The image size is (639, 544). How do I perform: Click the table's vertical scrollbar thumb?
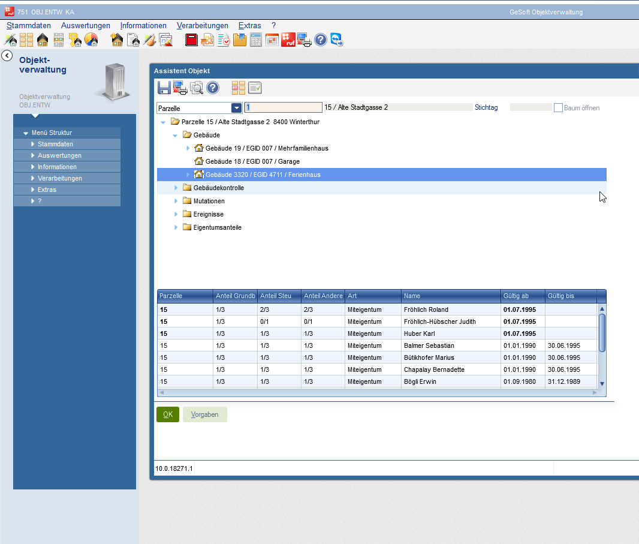602,333
